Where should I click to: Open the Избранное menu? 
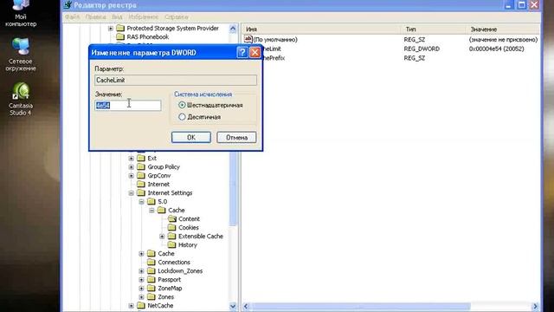tap(143, 16)
